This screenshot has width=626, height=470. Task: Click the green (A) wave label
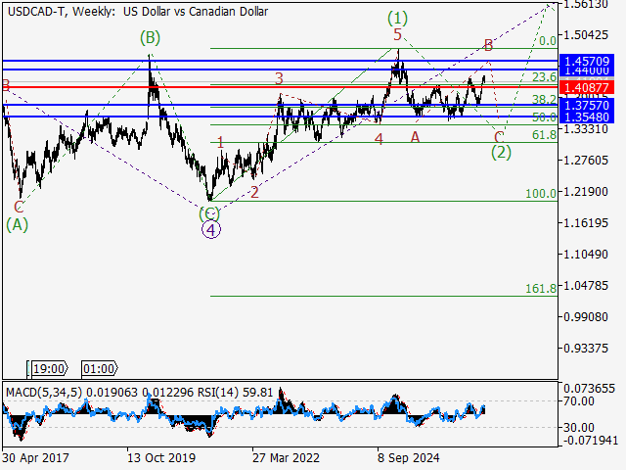click(x=17, y=224)
